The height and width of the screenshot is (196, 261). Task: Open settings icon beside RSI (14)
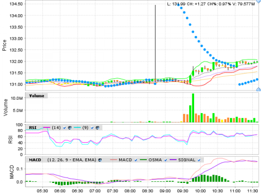70,128
